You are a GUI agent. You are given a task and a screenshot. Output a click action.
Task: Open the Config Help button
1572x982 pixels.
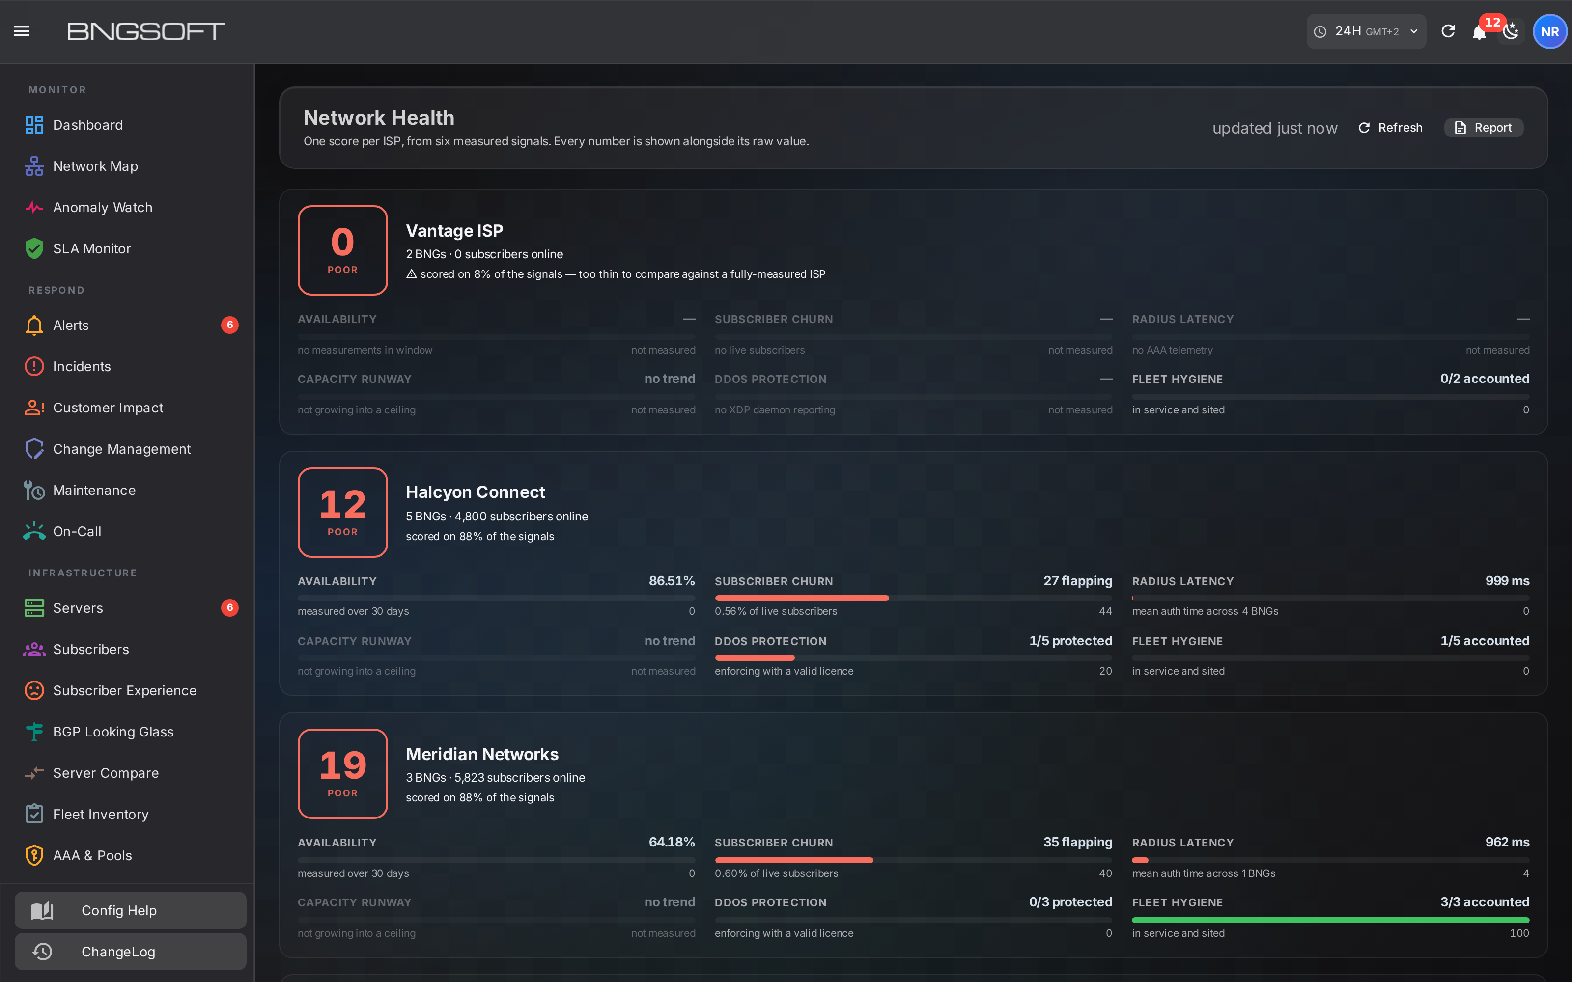coord(131,910)
